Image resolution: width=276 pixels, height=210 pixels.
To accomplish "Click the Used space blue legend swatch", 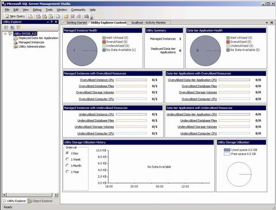I will point(227,150).
